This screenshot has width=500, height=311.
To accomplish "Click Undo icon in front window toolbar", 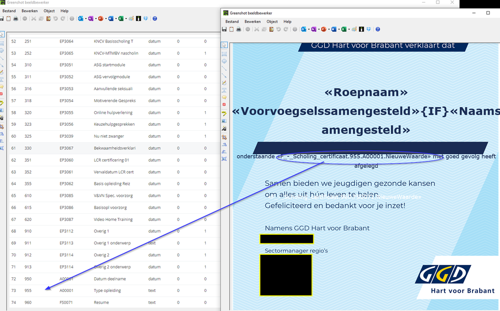I will tap(278, 30).
